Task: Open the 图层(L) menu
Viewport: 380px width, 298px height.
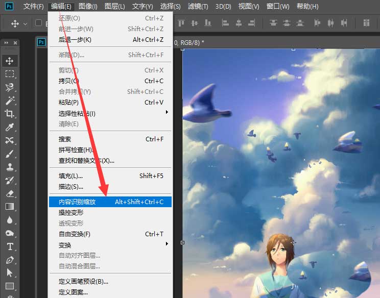Action: point(114,6)
